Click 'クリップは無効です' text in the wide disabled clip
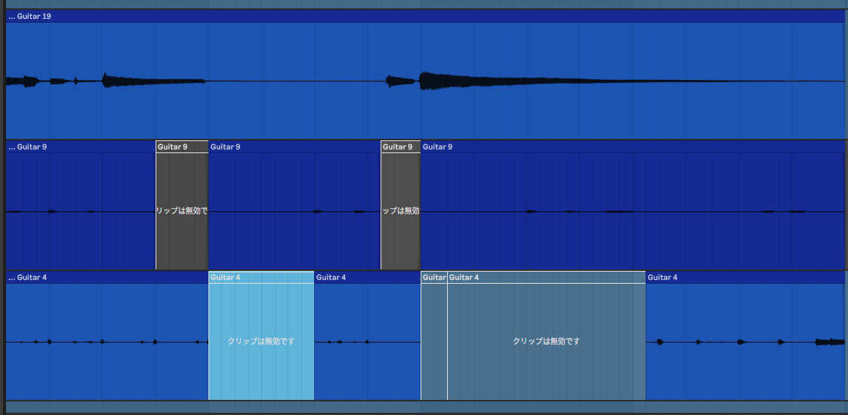 pos(546,342)
